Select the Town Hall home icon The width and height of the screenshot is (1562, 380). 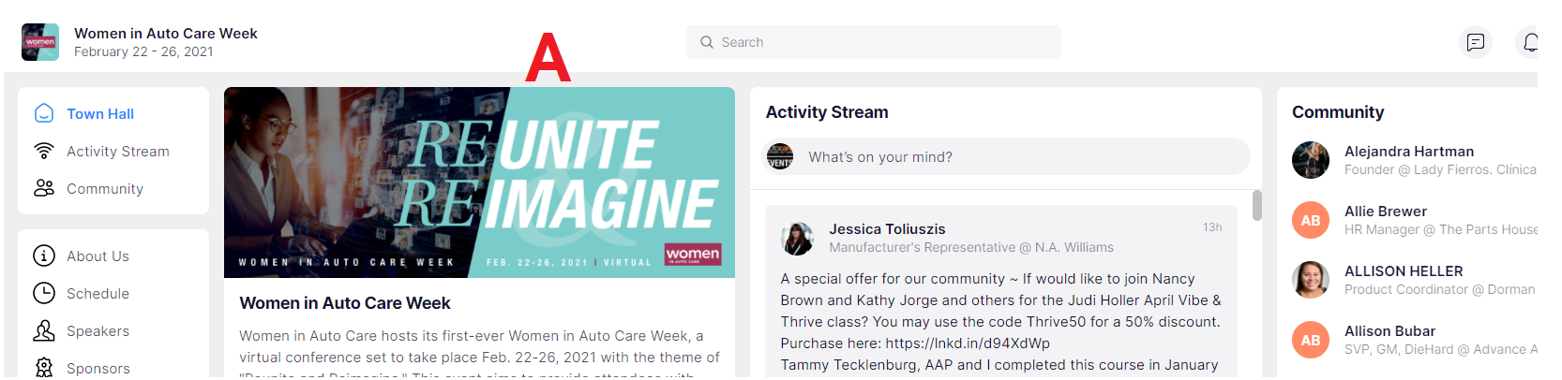(x=44, y=113)
